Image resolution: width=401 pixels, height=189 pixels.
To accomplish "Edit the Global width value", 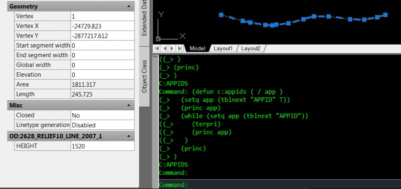I will [102, 65].
